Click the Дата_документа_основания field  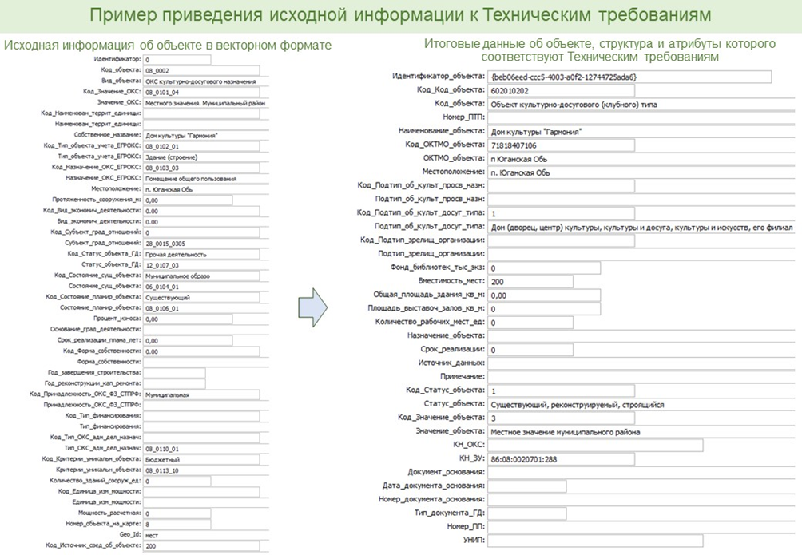tap(527, 486)
